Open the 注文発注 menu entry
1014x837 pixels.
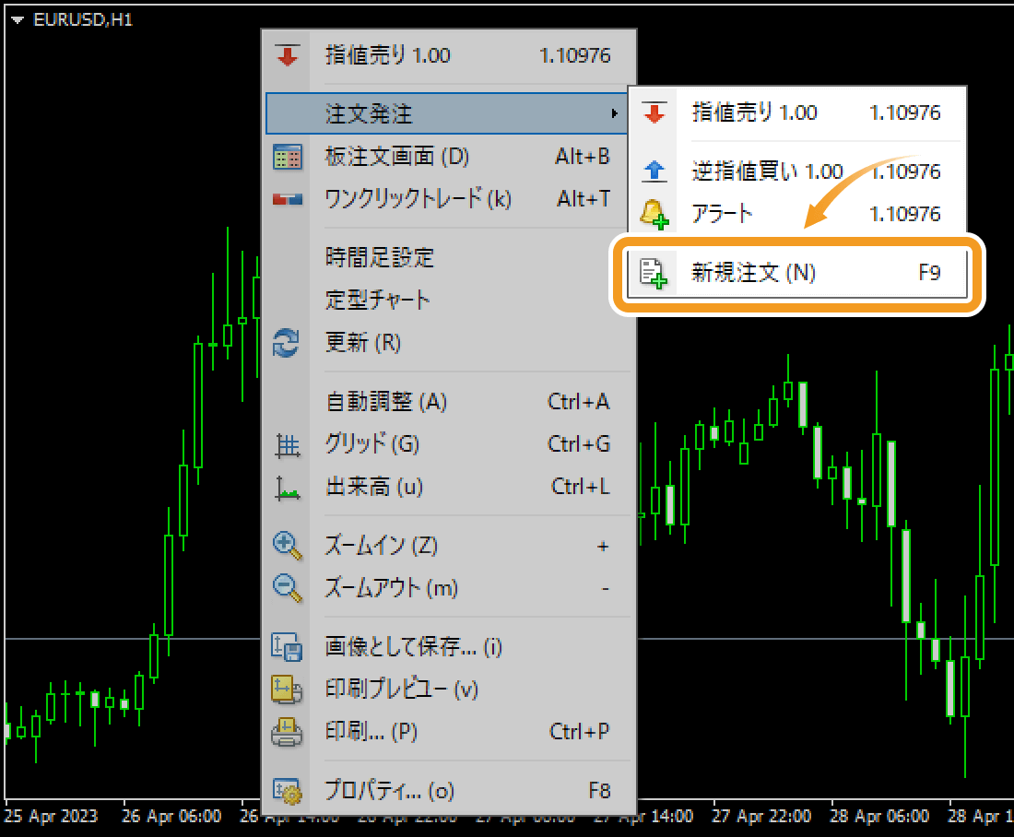click(x=446, y=113)
